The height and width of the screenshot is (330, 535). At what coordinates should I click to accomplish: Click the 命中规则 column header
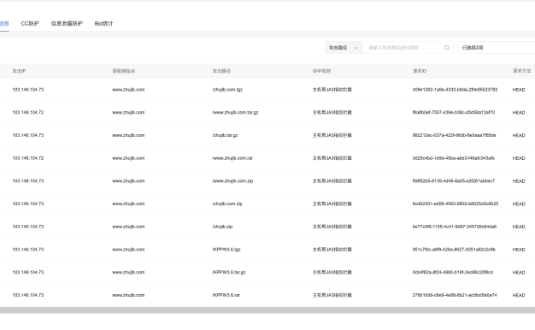[321, 71]
